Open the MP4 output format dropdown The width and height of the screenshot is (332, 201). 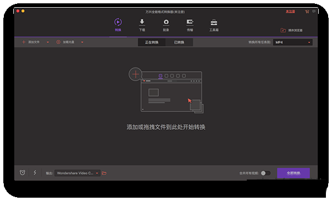pyautogui.click(x=293, y=43)
